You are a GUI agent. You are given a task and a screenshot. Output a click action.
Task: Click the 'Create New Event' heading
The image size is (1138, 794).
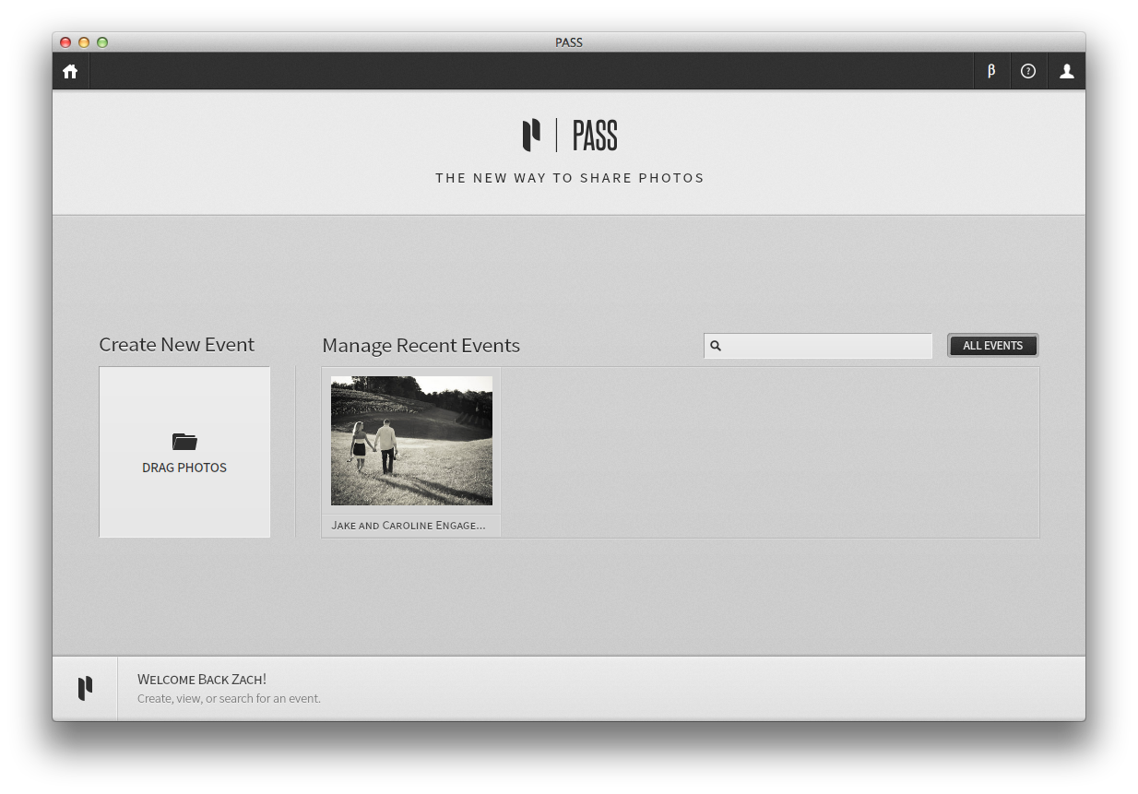(x=176, y=345)
